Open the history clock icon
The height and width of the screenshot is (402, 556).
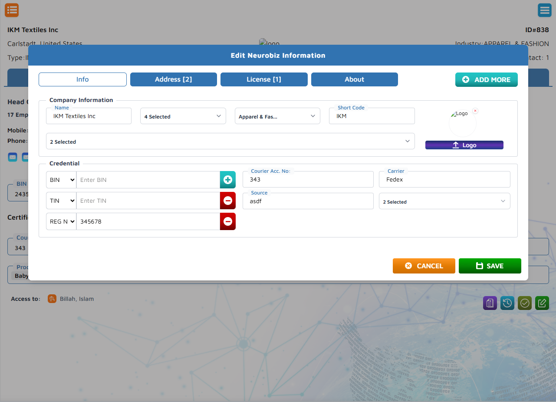pos(507,303)
